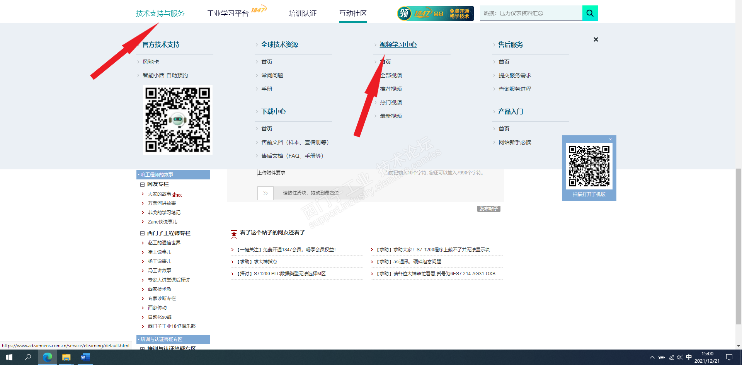The image size is (742, 365).
Task: Open 西家技术派 column
Action: coord(160,289)
